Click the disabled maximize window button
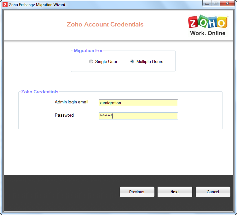The image size is (237, 215). (x=216, y=3)
